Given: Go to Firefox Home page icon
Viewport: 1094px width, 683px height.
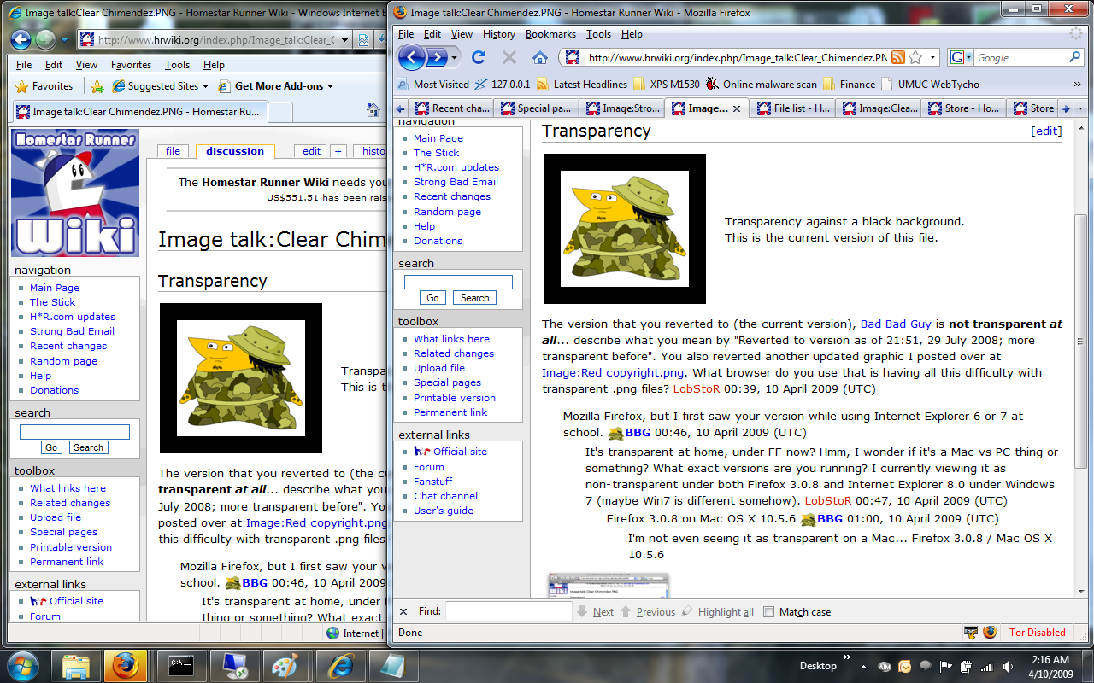Looking at the screenshot, I should (x=540, y=57).
